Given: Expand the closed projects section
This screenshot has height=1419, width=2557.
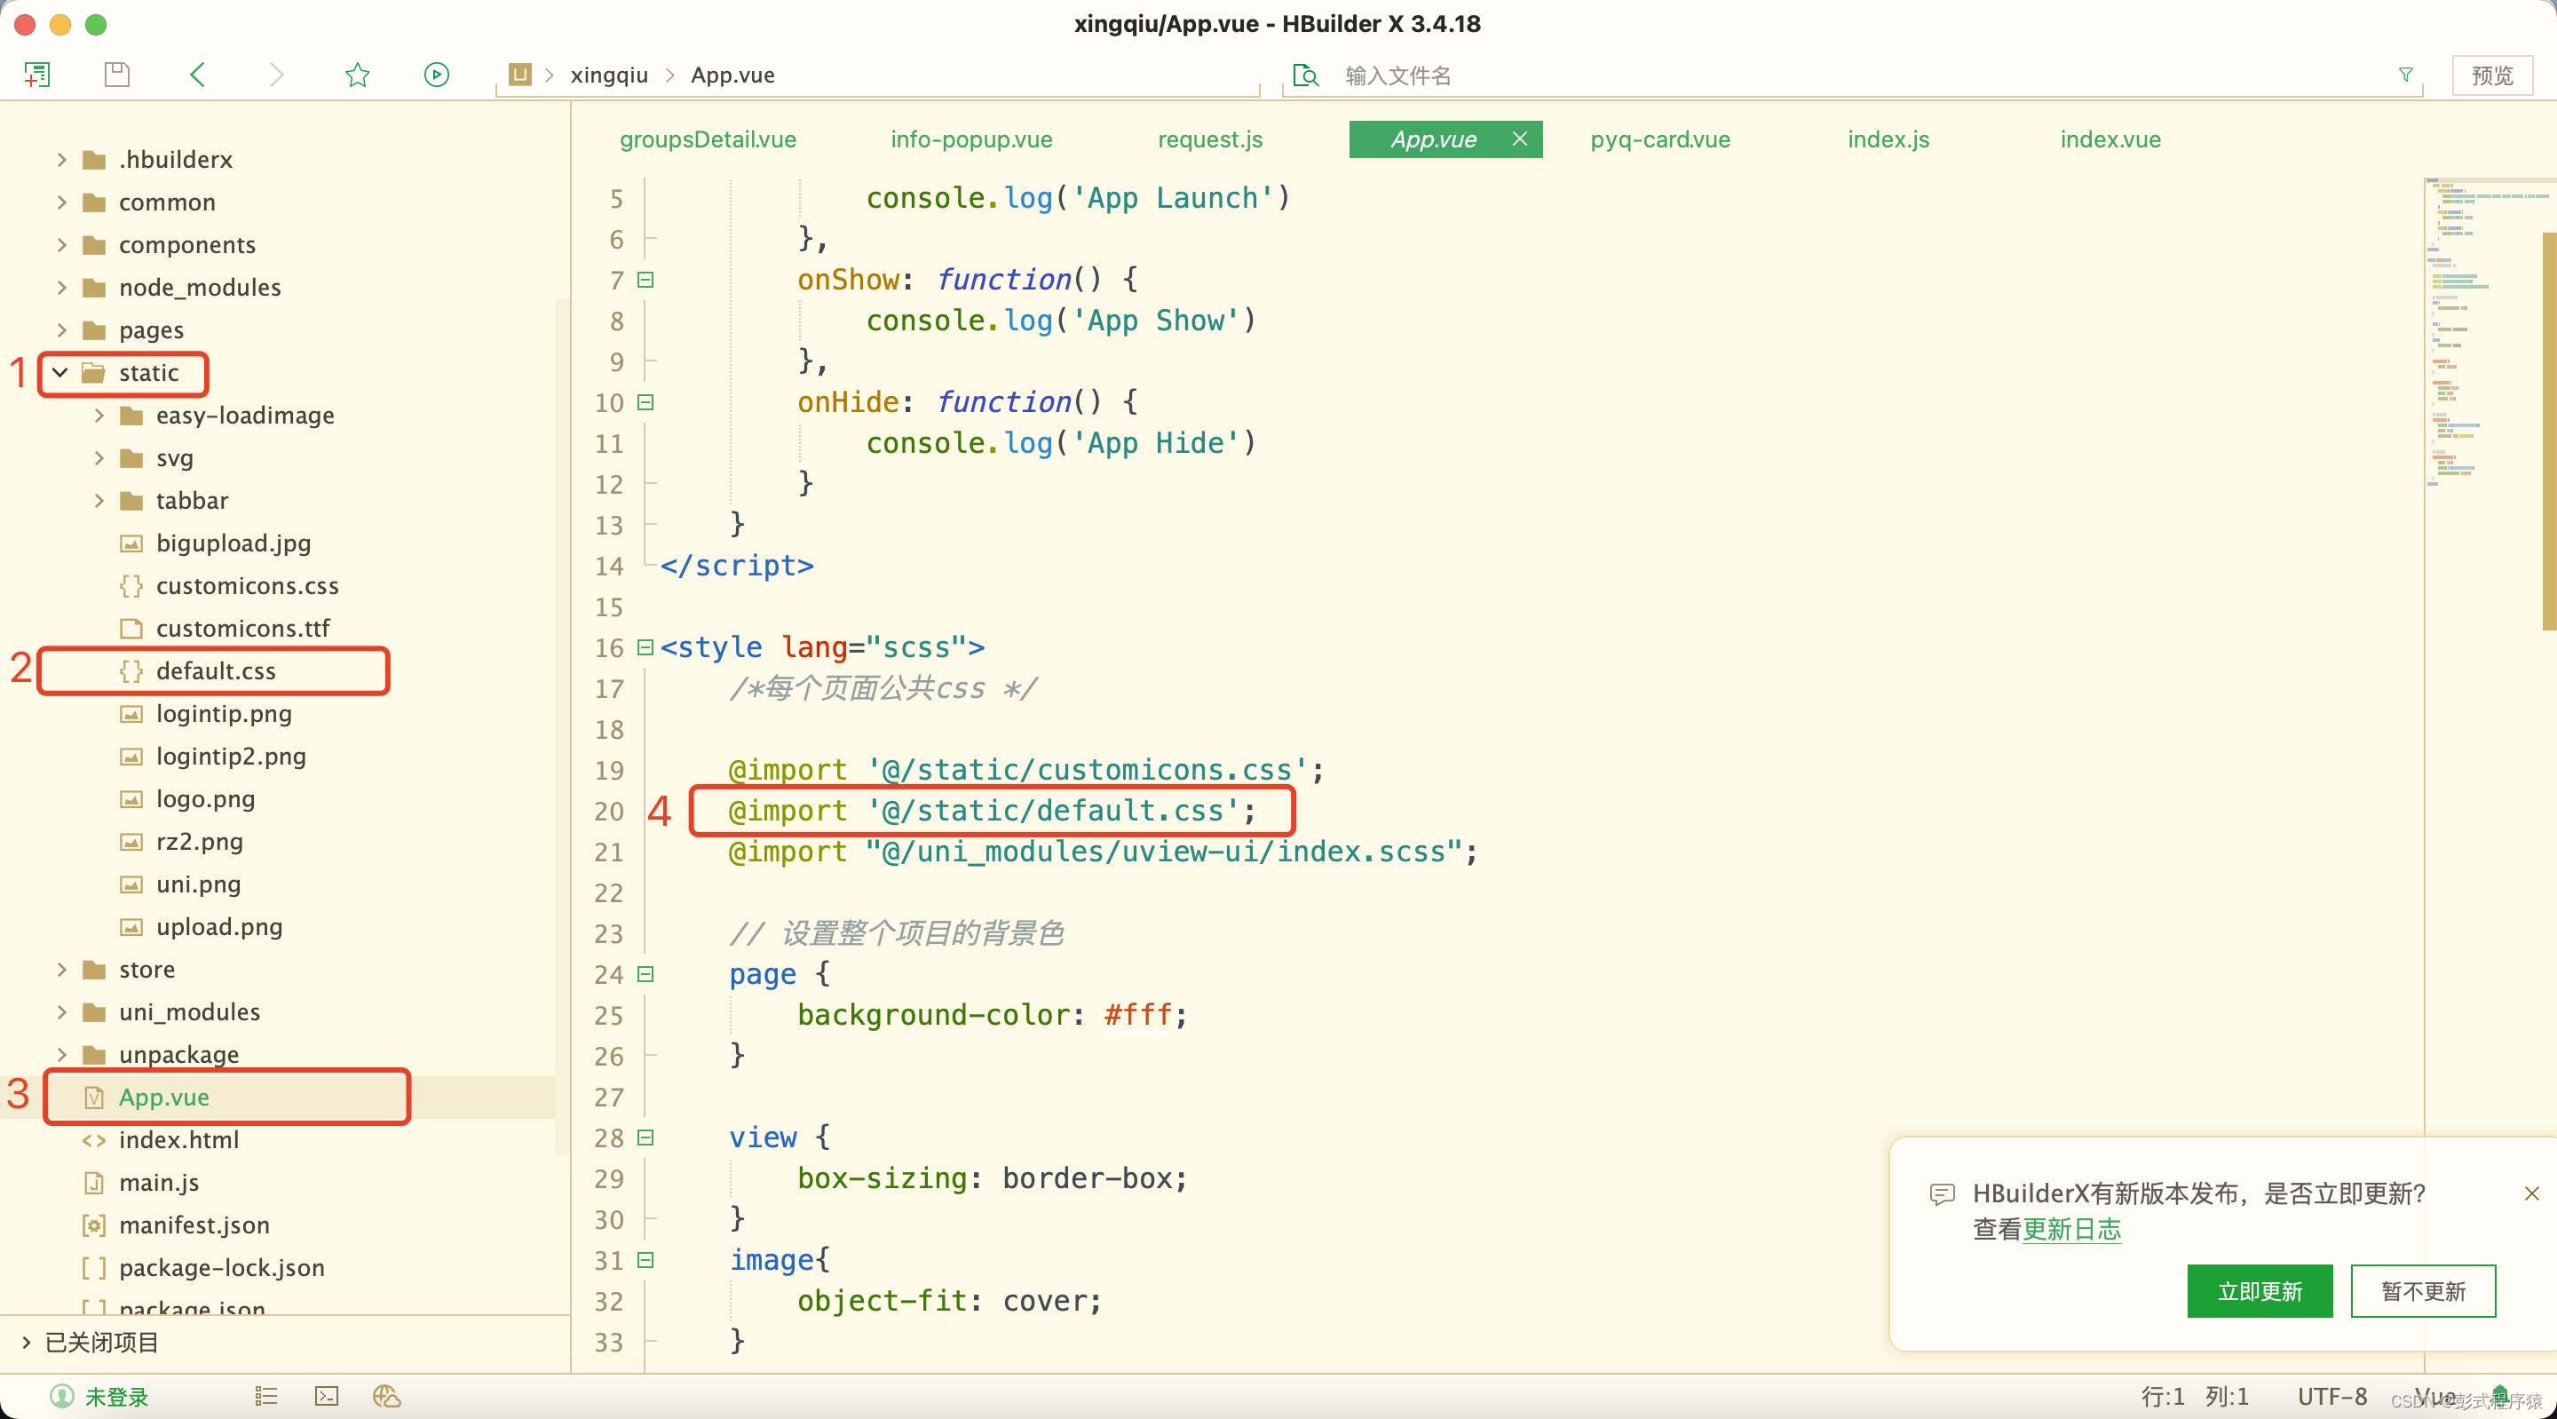Looking at the screenshot, I should pyautogui.click(x=26, y=1343).
